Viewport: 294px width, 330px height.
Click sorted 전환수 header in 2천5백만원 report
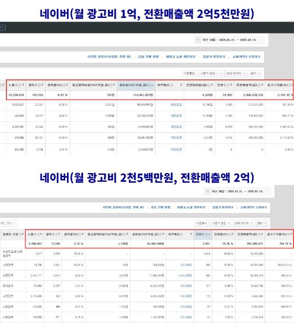click(x=203, y=234)
